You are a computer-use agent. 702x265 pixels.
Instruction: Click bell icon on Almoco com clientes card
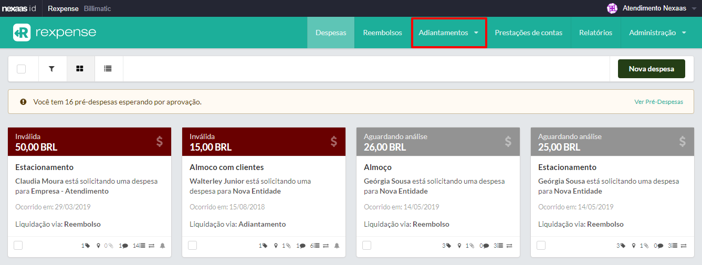point(337,246)
